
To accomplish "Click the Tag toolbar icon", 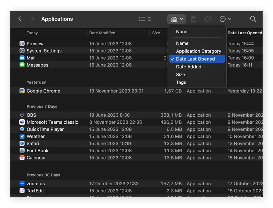I will pyautogui.click(x=208, y=19).
